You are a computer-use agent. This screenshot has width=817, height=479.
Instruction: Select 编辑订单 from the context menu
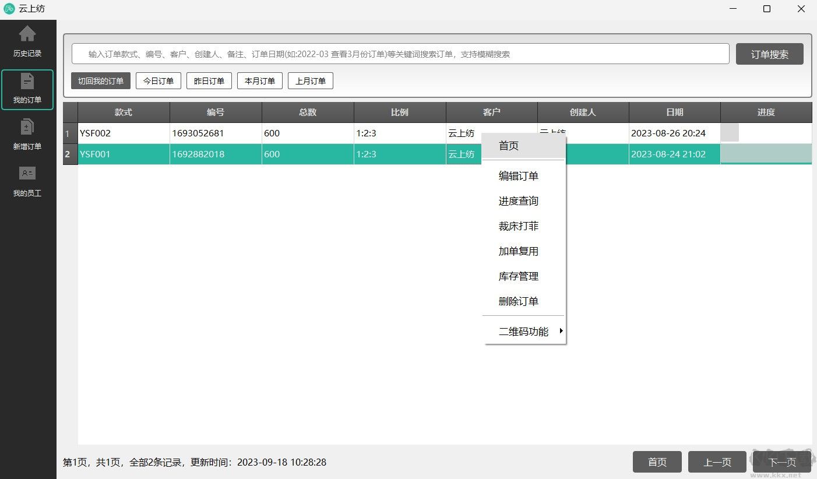click(x=519, y=176)
